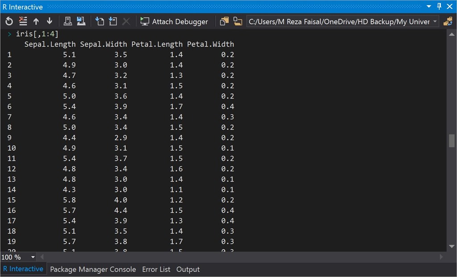This screenshot has width=457, height=277.
Task: Set working directory to source file location icon
Action: (x=224, y=21)
